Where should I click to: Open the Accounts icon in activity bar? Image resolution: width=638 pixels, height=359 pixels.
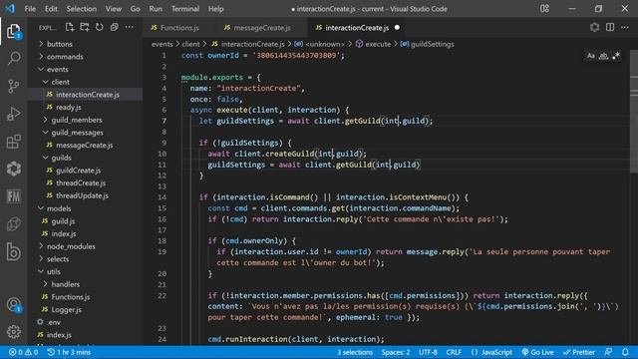tap(13, 304)
